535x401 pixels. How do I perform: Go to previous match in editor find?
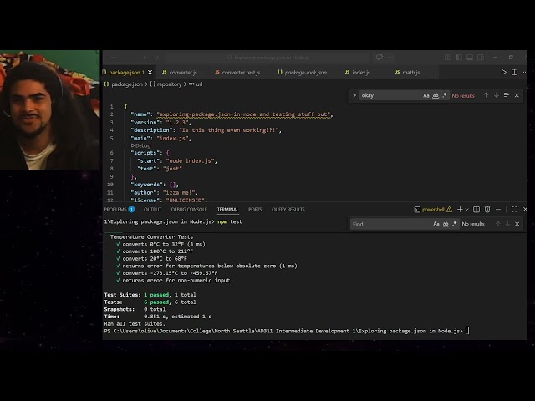(x=486, y=95)
